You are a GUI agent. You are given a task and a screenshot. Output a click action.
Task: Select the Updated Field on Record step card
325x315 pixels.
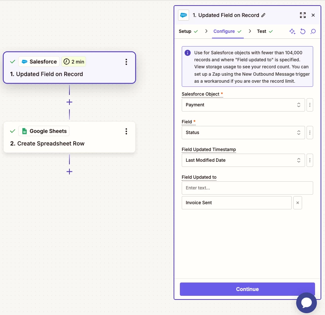[x=69, y=68]
